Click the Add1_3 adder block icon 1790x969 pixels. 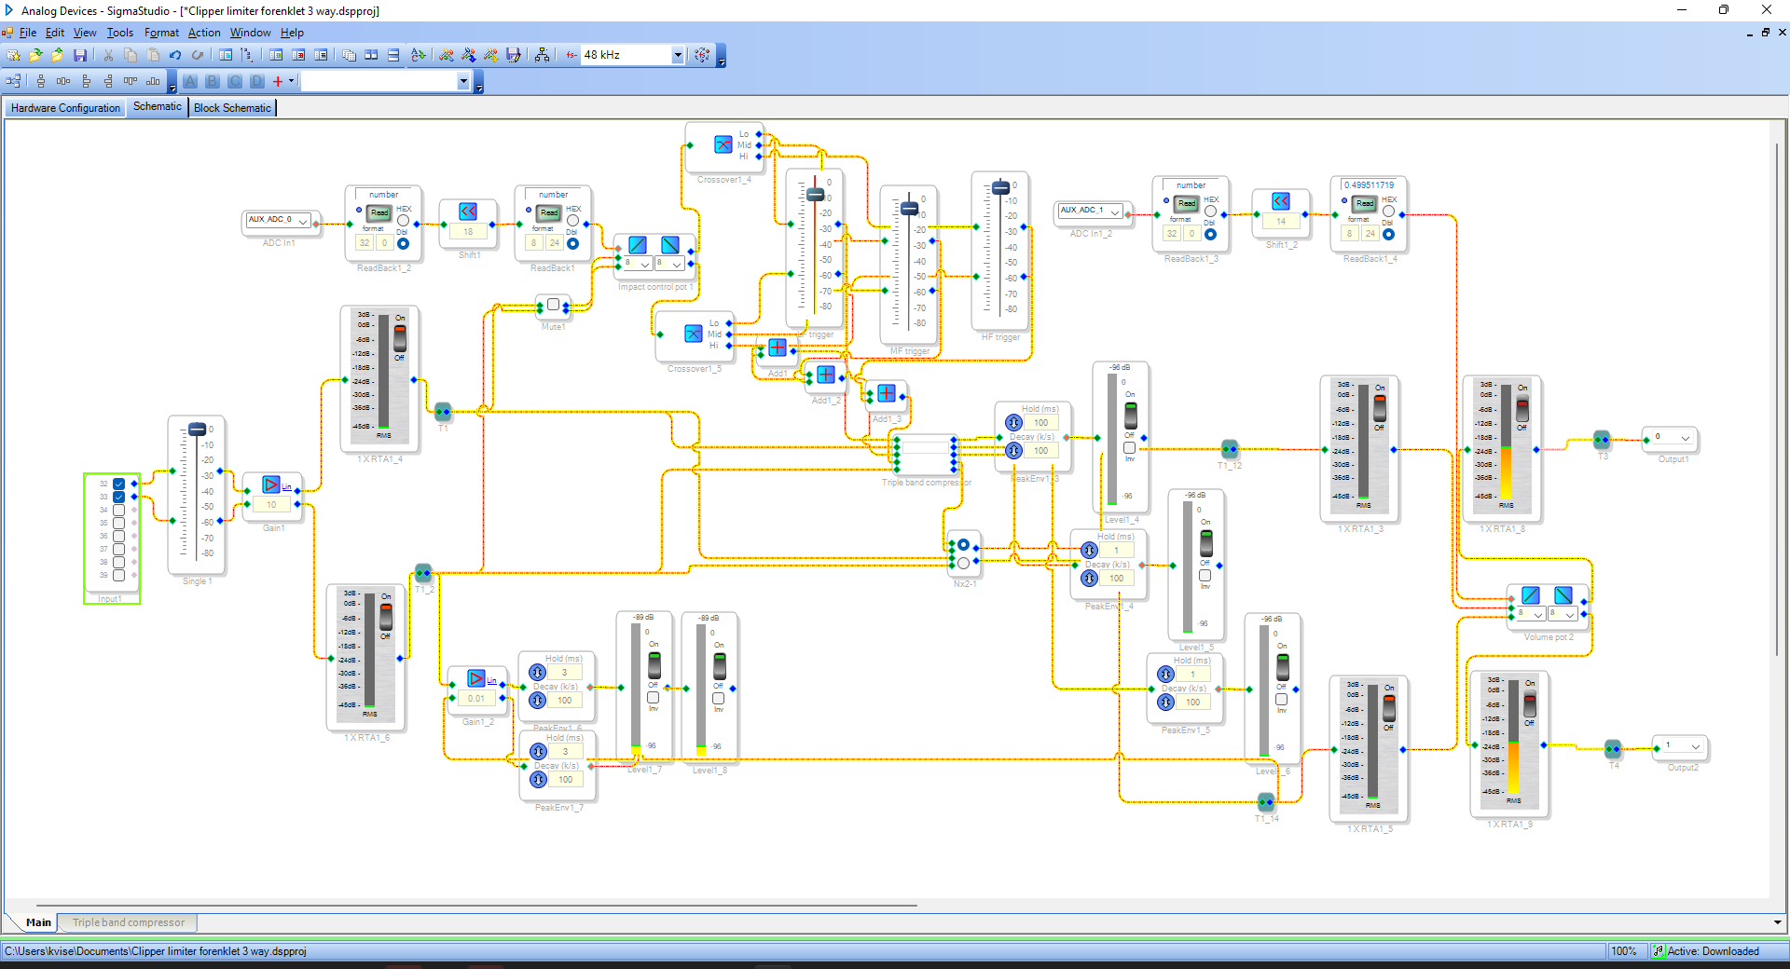point(887,393)
